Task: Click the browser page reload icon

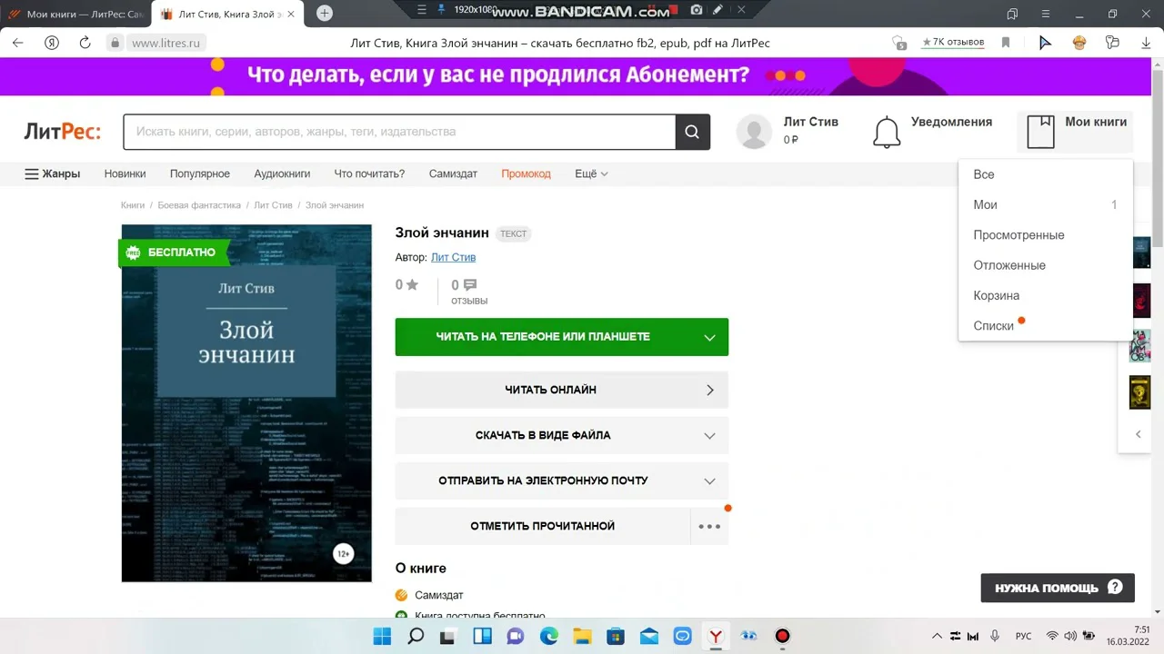Action: [x=85, y=43]
